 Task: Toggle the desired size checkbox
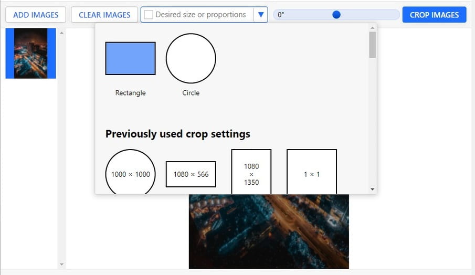point(149,15)
